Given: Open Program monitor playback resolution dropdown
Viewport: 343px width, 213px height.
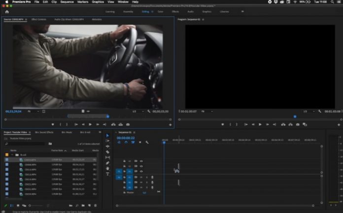Looking at the screenshot, I should click(x=309, y=111).
